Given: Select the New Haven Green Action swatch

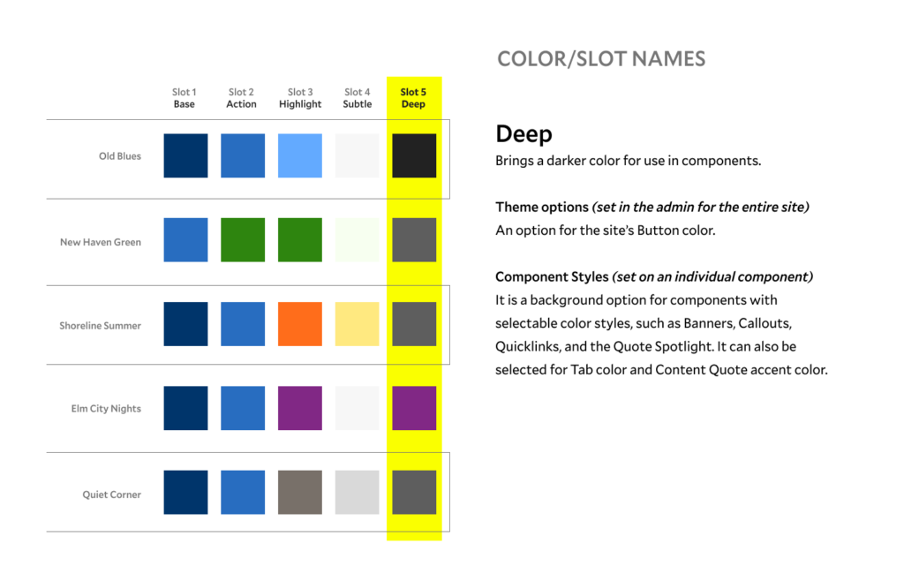Looking at the screenshot, I should (243, 240).
